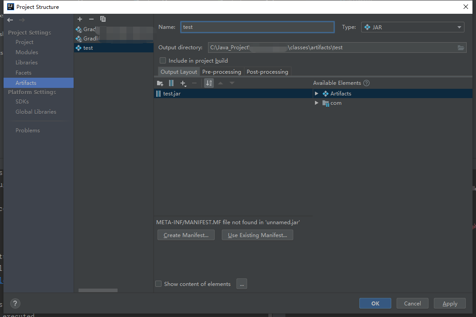
Task: Click the back navigation arrow
Action: 10,20
